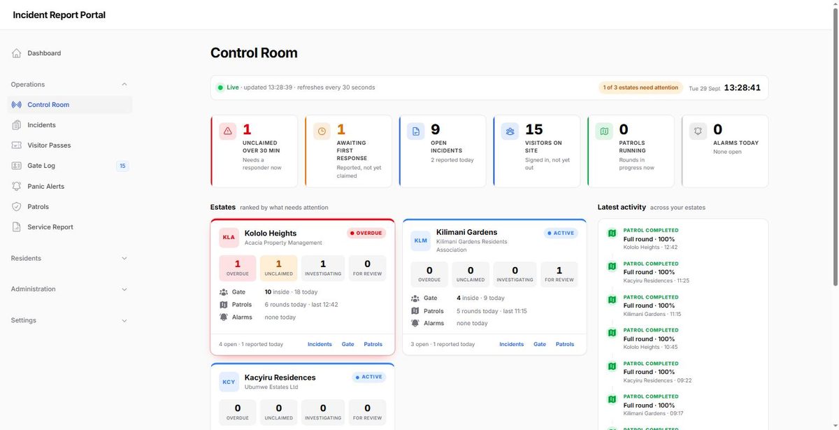Open Patrols link on Kilimani Gardens card
Image resolution: width=839 pixels, height=430 pixels.
pos(565,345)
